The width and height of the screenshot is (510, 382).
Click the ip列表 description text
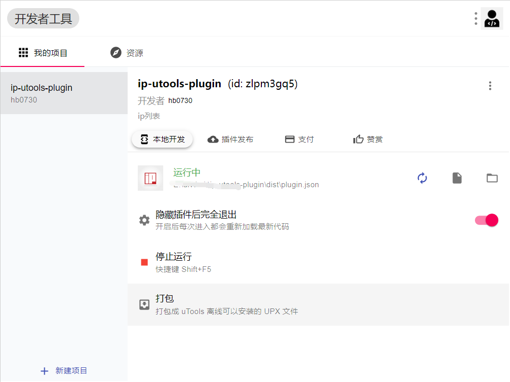pos(149,116)
